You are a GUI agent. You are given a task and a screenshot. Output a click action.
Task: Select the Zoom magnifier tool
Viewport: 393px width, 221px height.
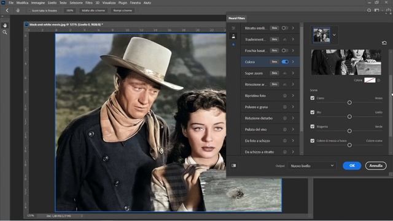[5, 33]
